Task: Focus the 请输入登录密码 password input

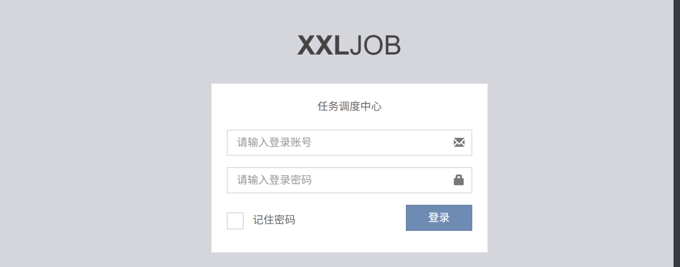Action: tap(349, 180)
